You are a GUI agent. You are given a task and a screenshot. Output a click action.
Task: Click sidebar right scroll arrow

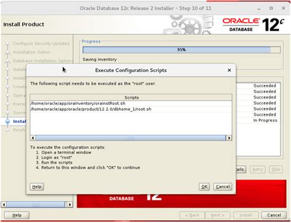(70, 204)
